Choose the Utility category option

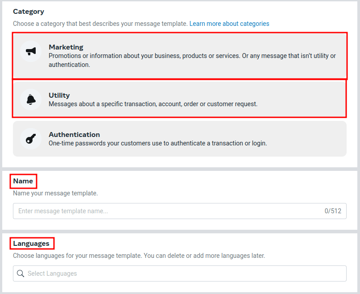pyautogui.click(x=178, y=99)
